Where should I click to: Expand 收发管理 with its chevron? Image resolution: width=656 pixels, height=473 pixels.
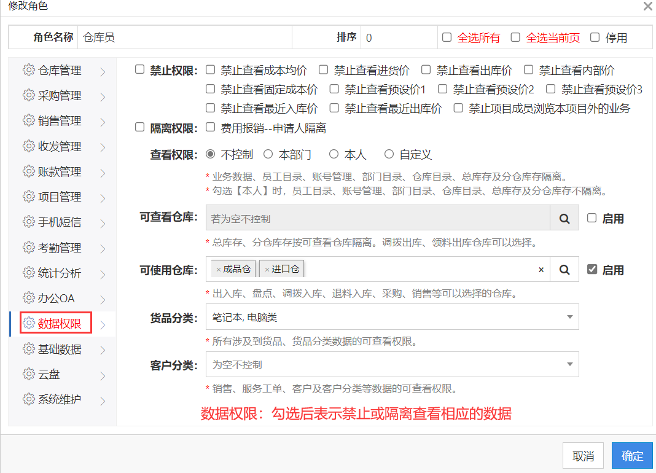tap(103, 147)
